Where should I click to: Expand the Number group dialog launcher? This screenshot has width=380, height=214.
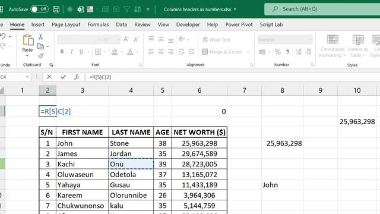pyautogui.click(x=313, y=65)
